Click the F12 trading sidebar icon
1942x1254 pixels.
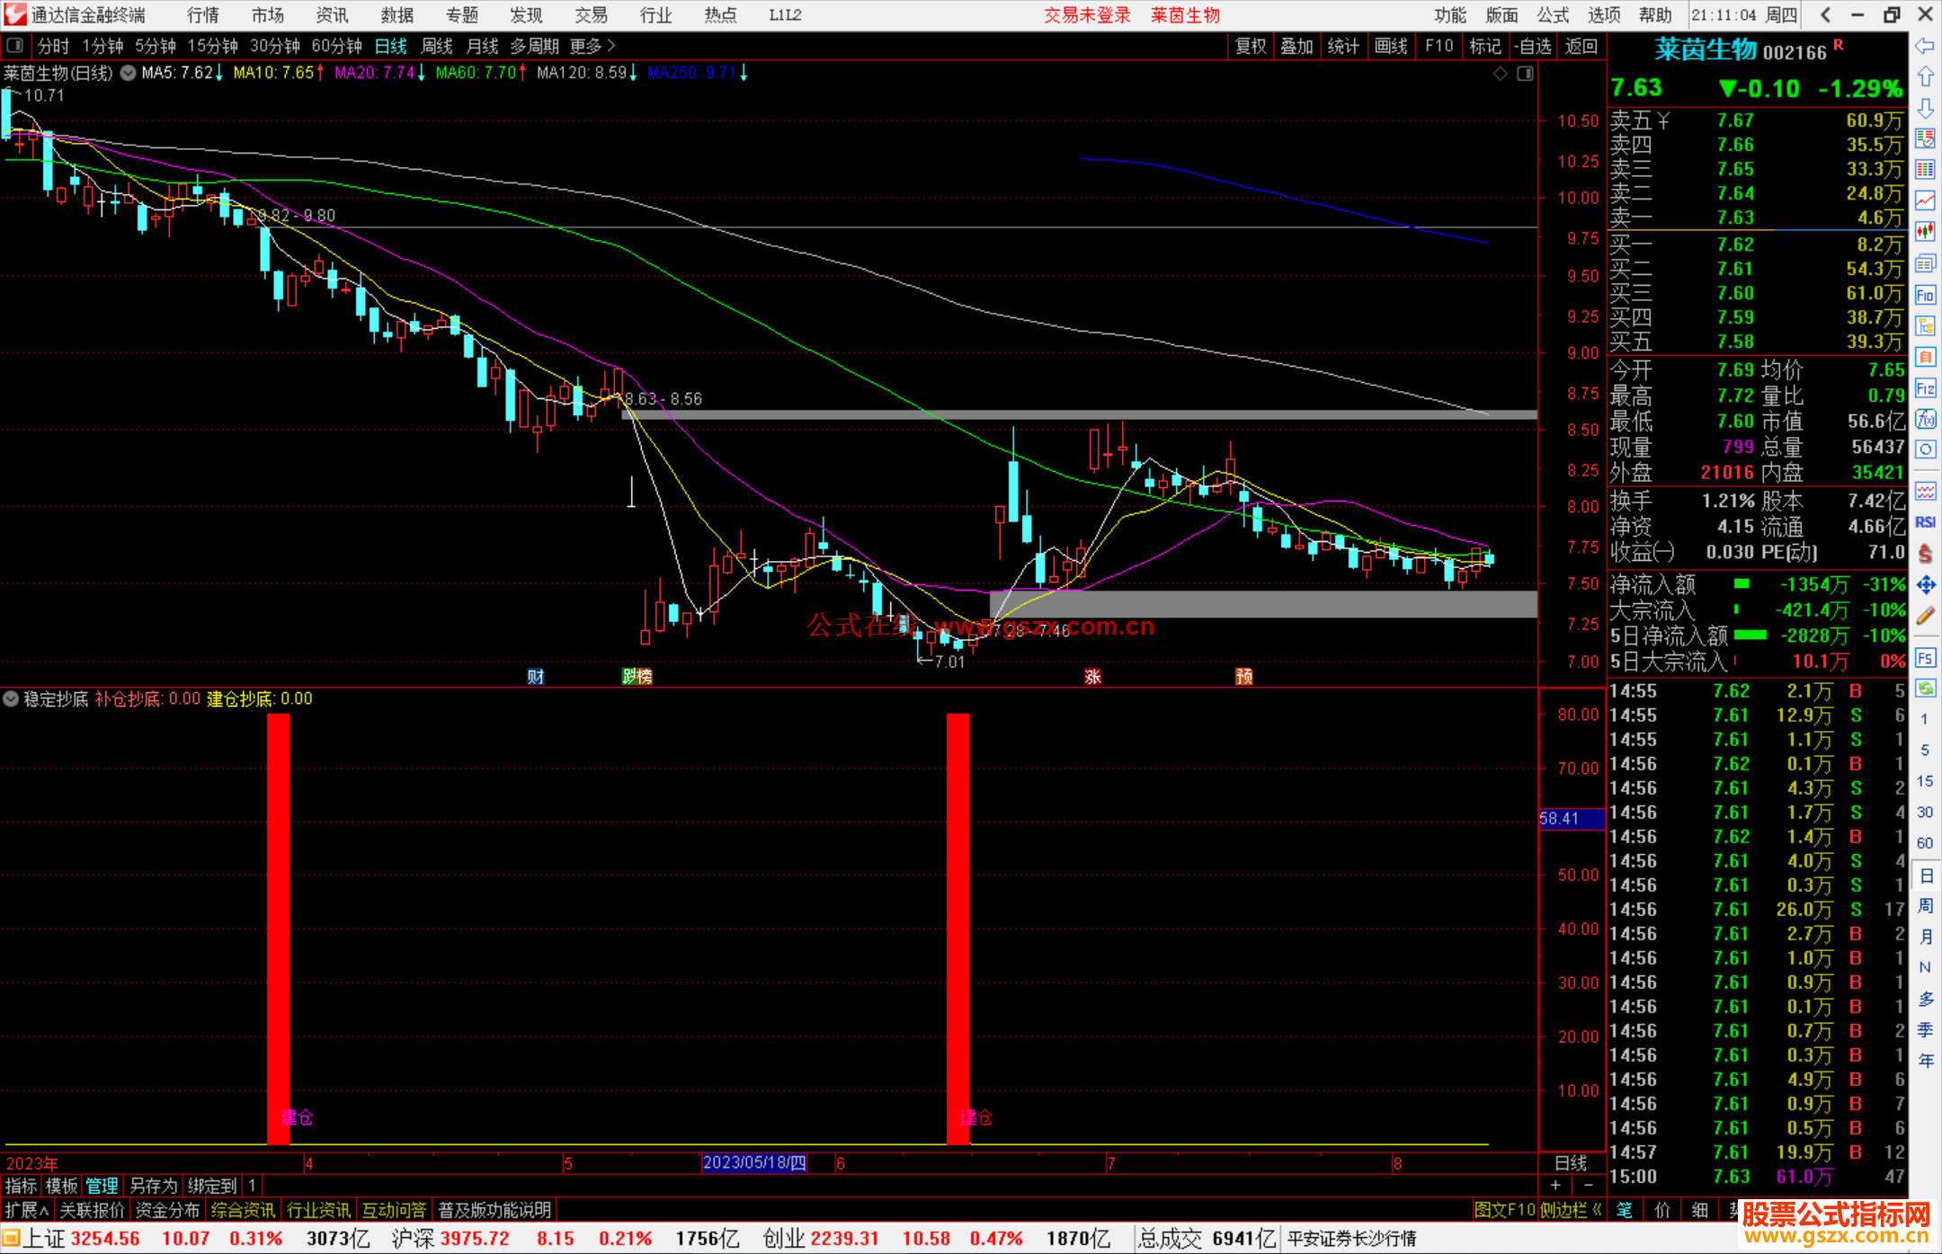point(1925,388)
